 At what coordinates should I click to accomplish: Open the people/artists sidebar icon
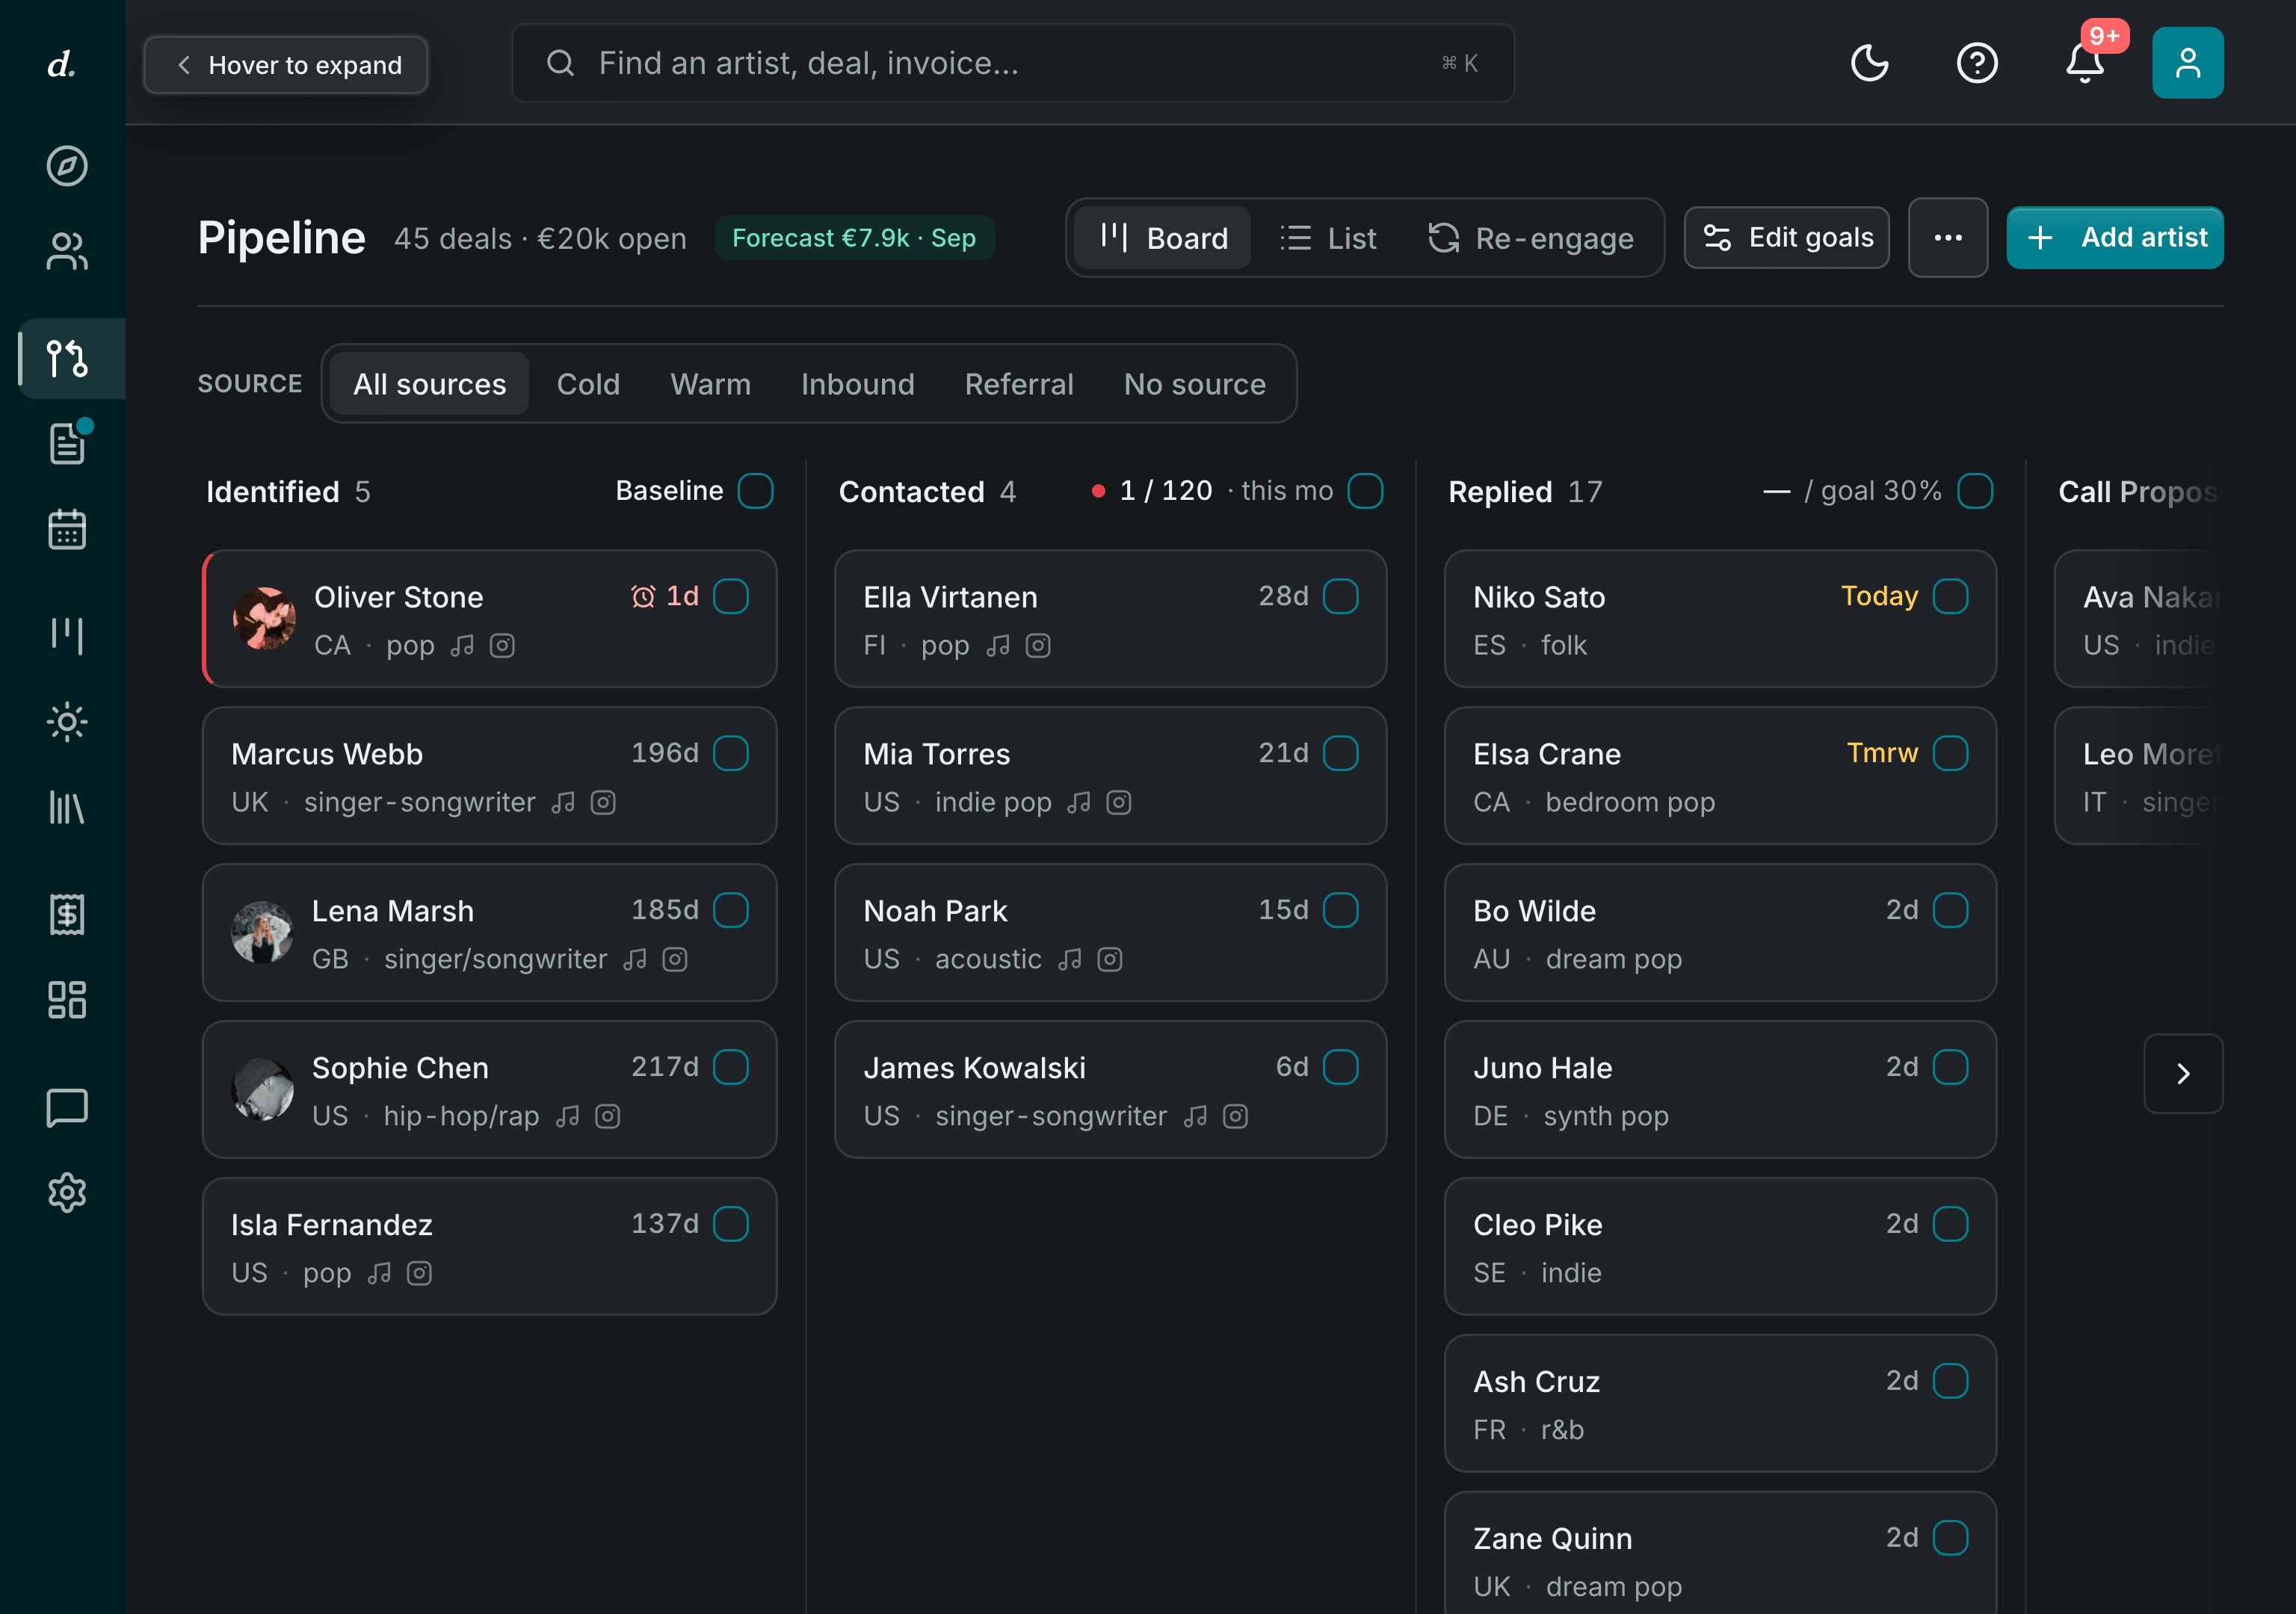(x=67, y=251)
